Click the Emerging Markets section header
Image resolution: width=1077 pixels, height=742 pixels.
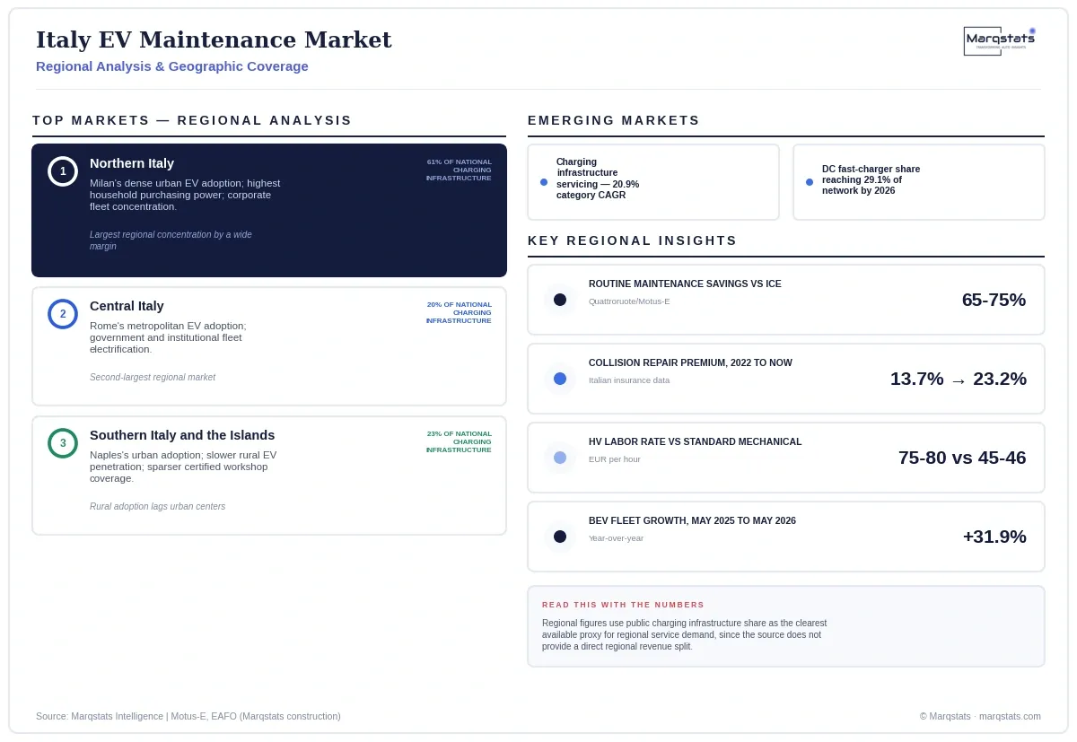614,120
